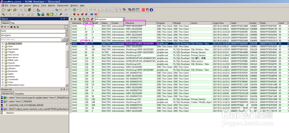Click the Object browser vertical scrollbar down arrow

(67, 85)
